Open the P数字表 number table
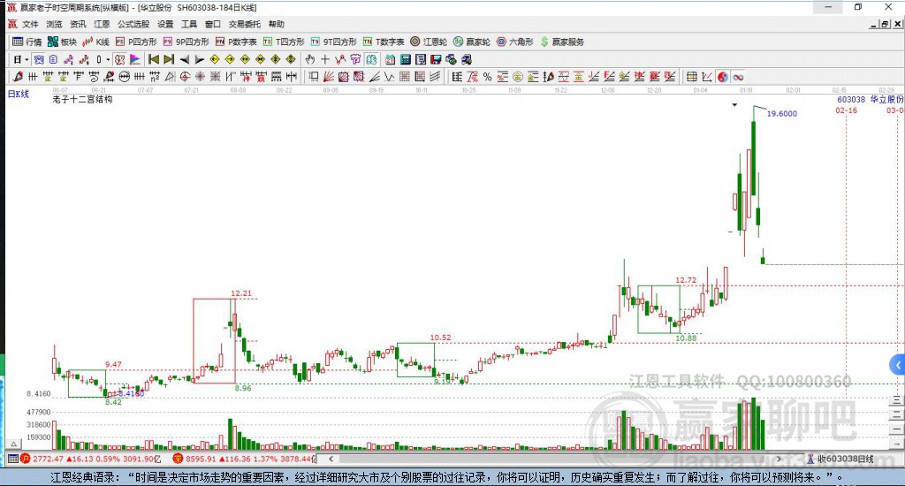The height and width of the screenshot is (486, 905). pyautogui.click(x=236, y=42)
